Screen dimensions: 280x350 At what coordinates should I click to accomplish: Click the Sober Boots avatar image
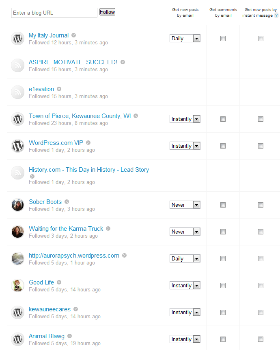pos(17,205)
